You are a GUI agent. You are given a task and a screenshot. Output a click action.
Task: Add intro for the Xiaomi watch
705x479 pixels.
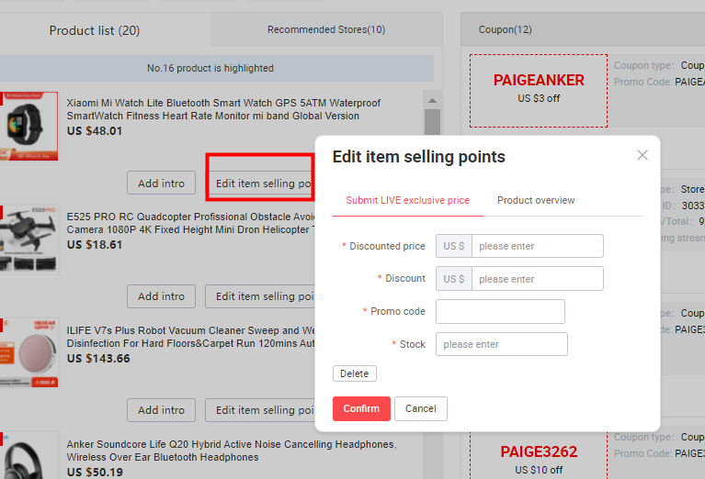161,184
